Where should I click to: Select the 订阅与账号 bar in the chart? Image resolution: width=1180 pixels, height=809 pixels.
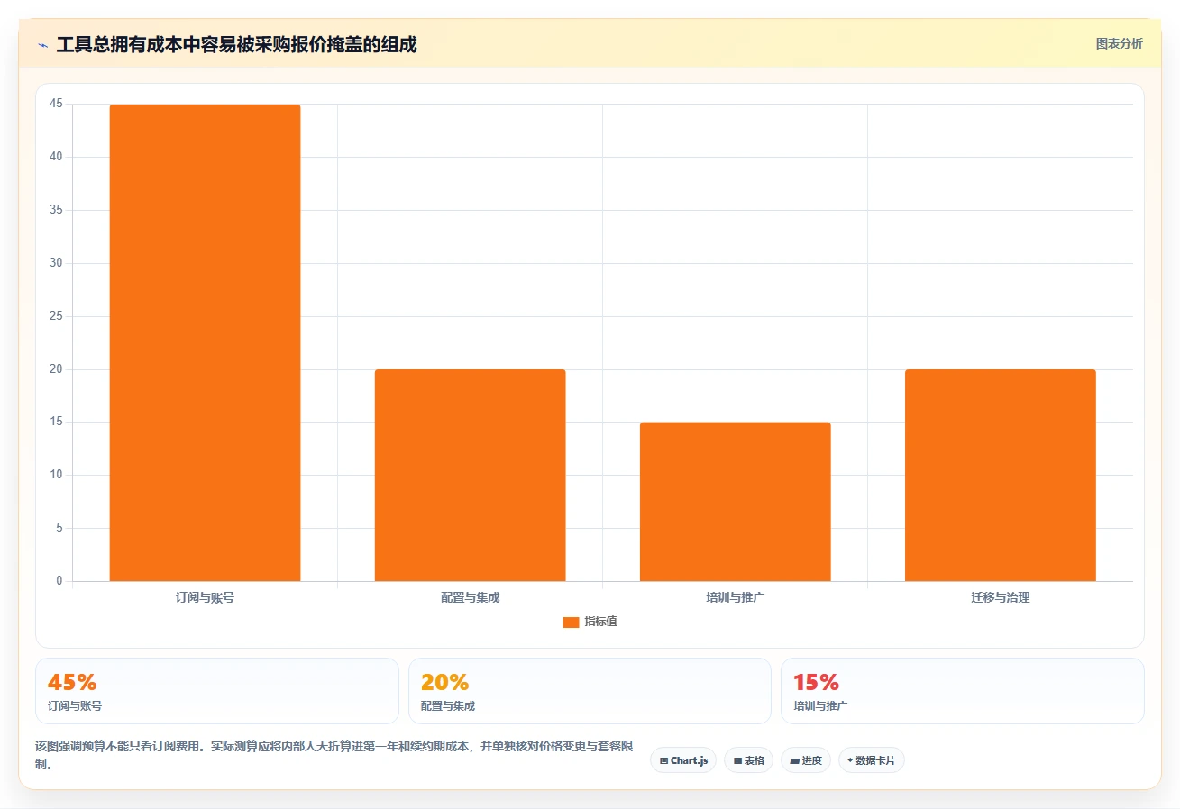[205, 342]
